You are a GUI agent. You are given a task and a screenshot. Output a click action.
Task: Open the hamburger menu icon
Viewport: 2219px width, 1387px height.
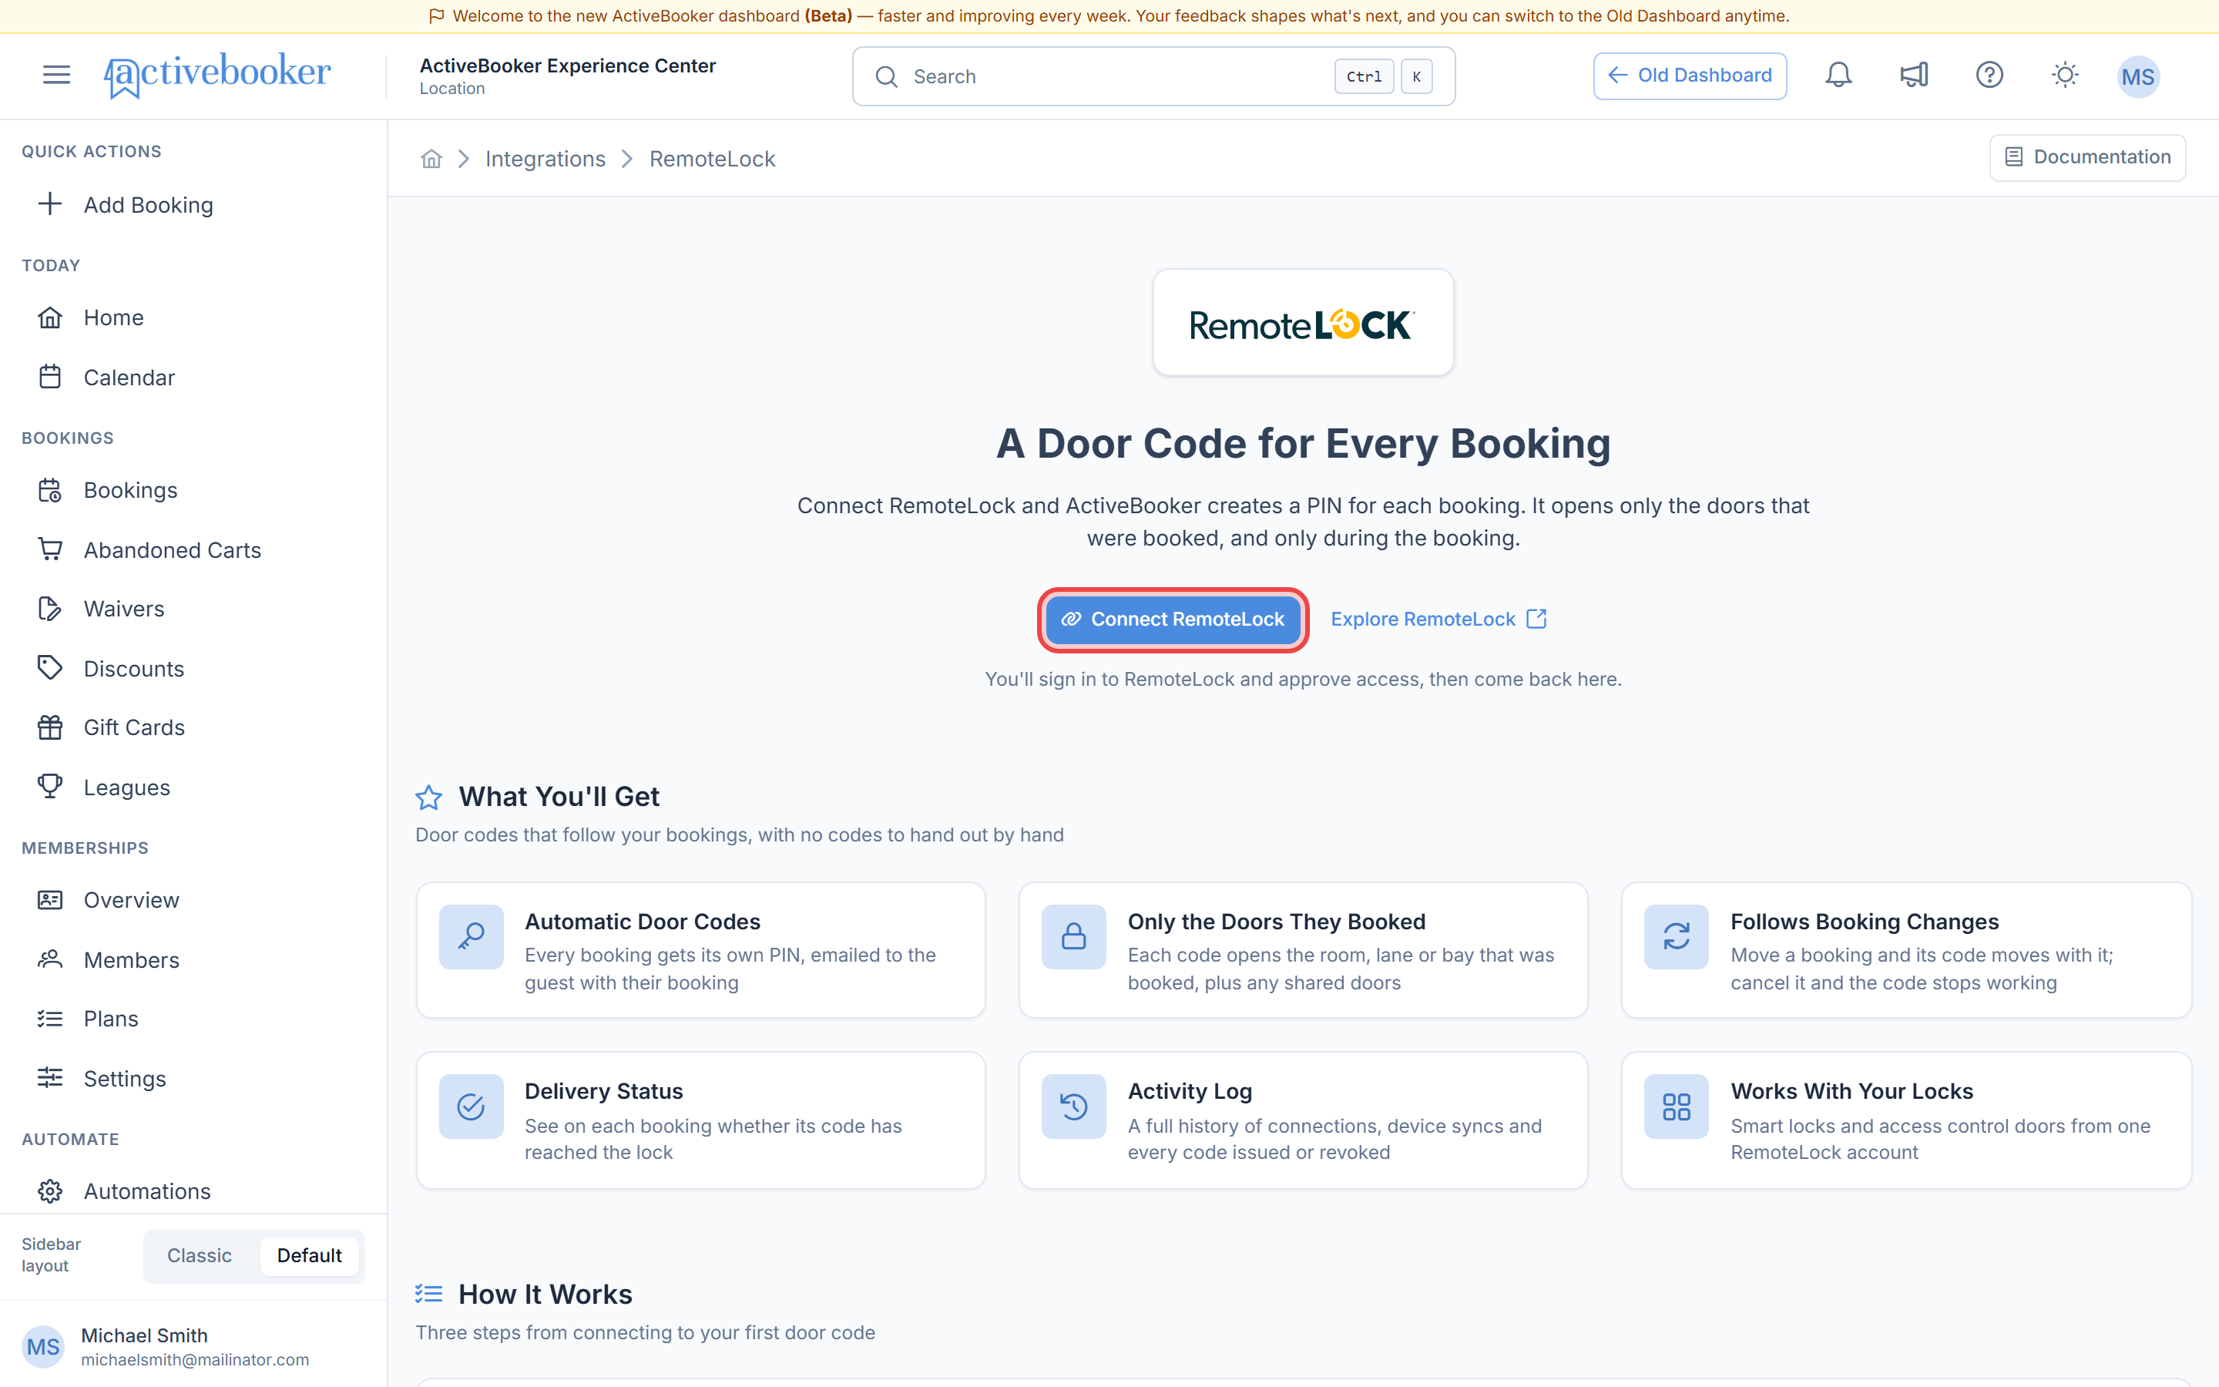coord(57,76)
